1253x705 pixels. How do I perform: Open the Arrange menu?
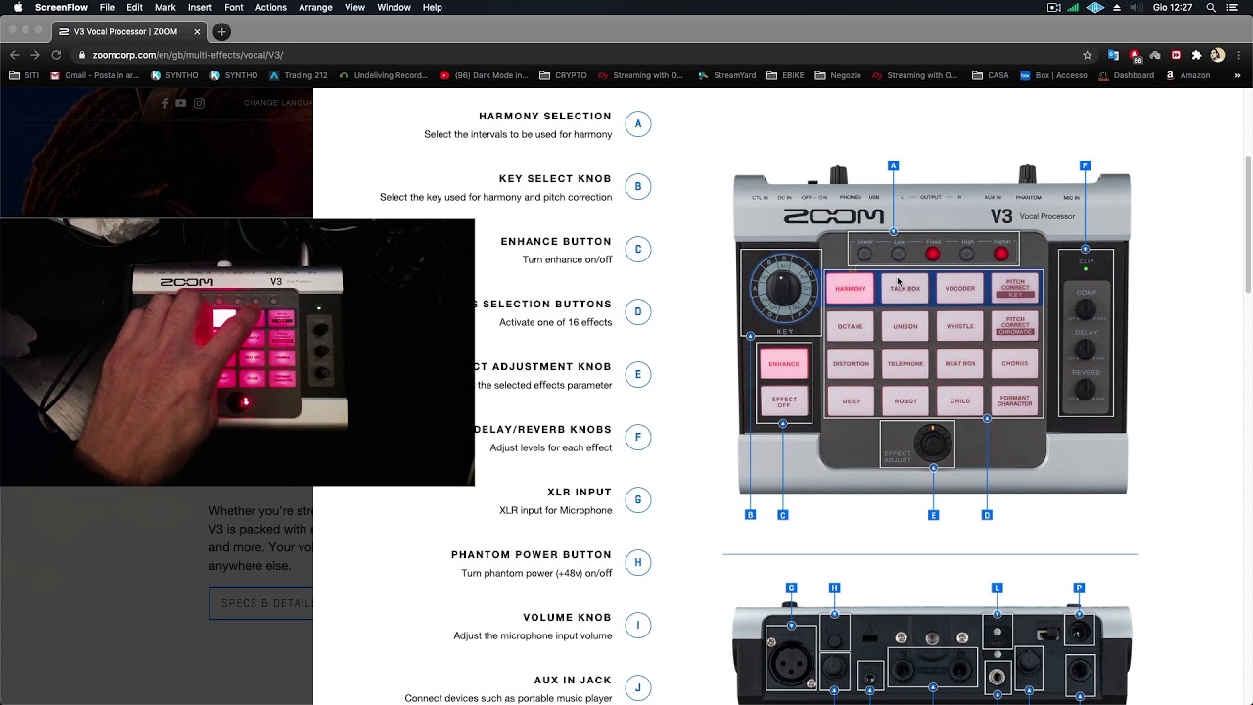315,7
